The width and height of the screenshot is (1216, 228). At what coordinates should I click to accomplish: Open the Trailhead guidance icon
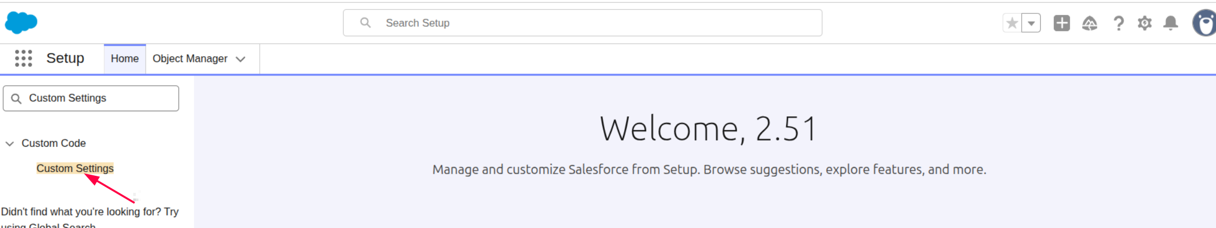click(1090, 23)
